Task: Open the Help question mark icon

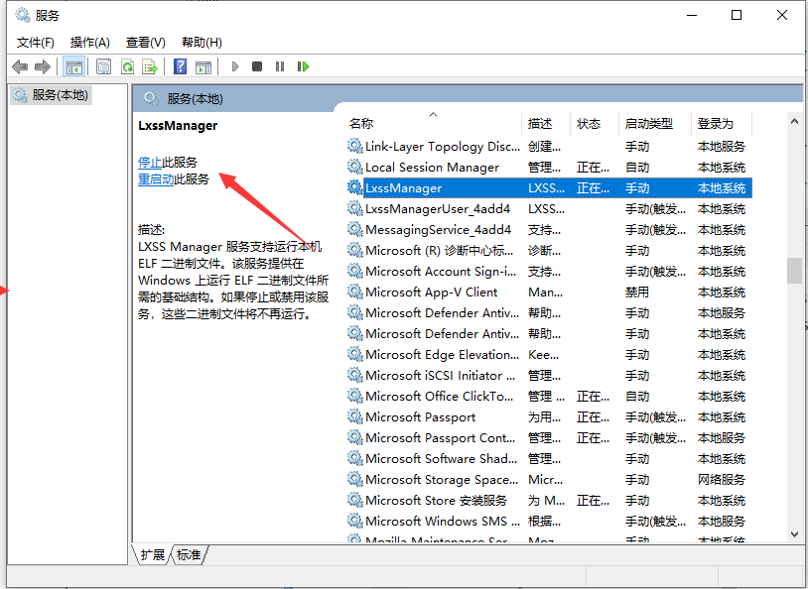Action: pyautogui.click(x=180, y=66)
